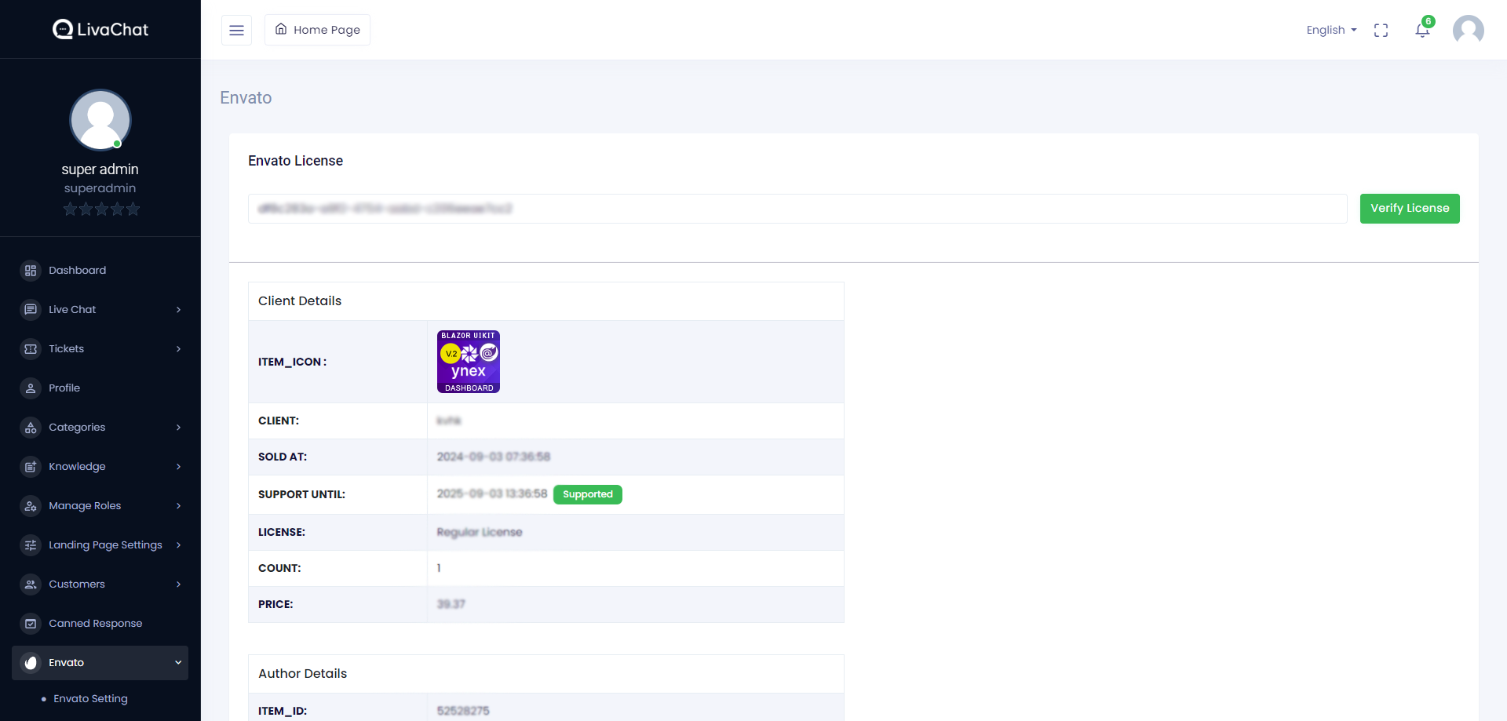
Task: Click the hamburger sidebar toggle button
Action: pyautogui.click(x=236, y=30)
